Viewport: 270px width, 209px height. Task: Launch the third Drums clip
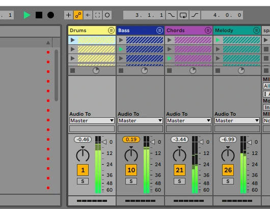(73, 59)
